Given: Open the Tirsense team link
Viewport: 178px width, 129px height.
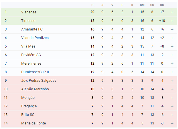Looking at the screenshot, I should click(28, 21).
